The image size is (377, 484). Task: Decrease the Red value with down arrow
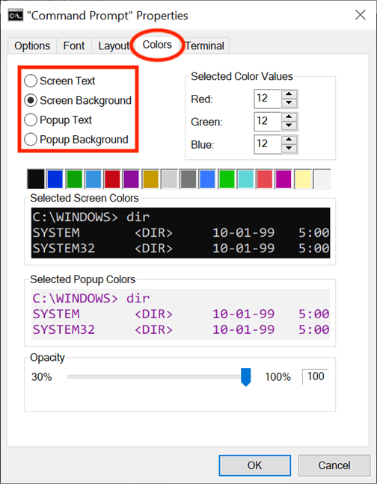click(x=289, y=103)
